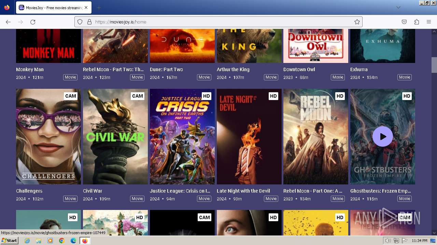Viewport: 437px width, 245px height.
Task: Click the Ghostbusters: Frozen Empire title link
Action: (x=381, y=191)
